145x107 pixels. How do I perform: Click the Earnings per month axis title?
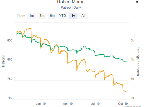(138, 61)
